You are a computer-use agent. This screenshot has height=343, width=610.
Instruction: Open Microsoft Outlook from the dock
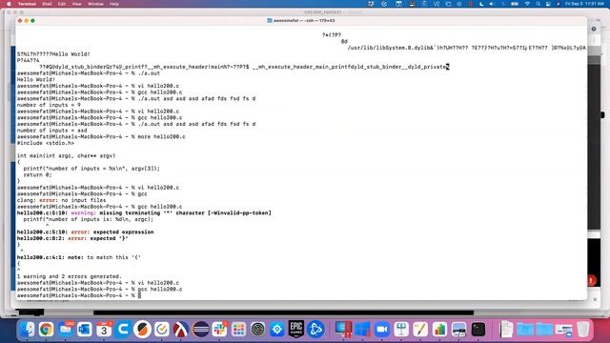pyautogui.click(x=85, y=330)
